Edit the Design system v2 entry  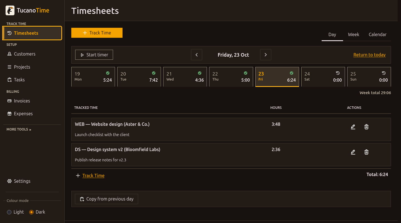[353, 152]
